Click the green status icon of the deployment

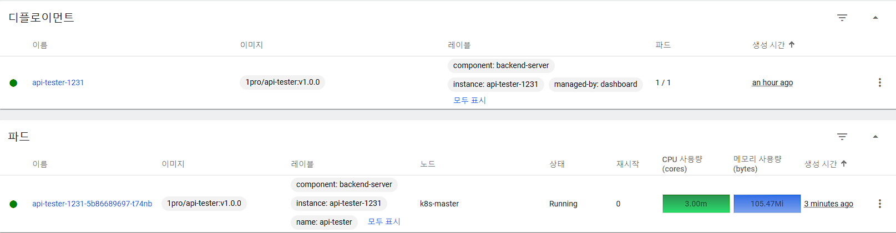(13, 83)
